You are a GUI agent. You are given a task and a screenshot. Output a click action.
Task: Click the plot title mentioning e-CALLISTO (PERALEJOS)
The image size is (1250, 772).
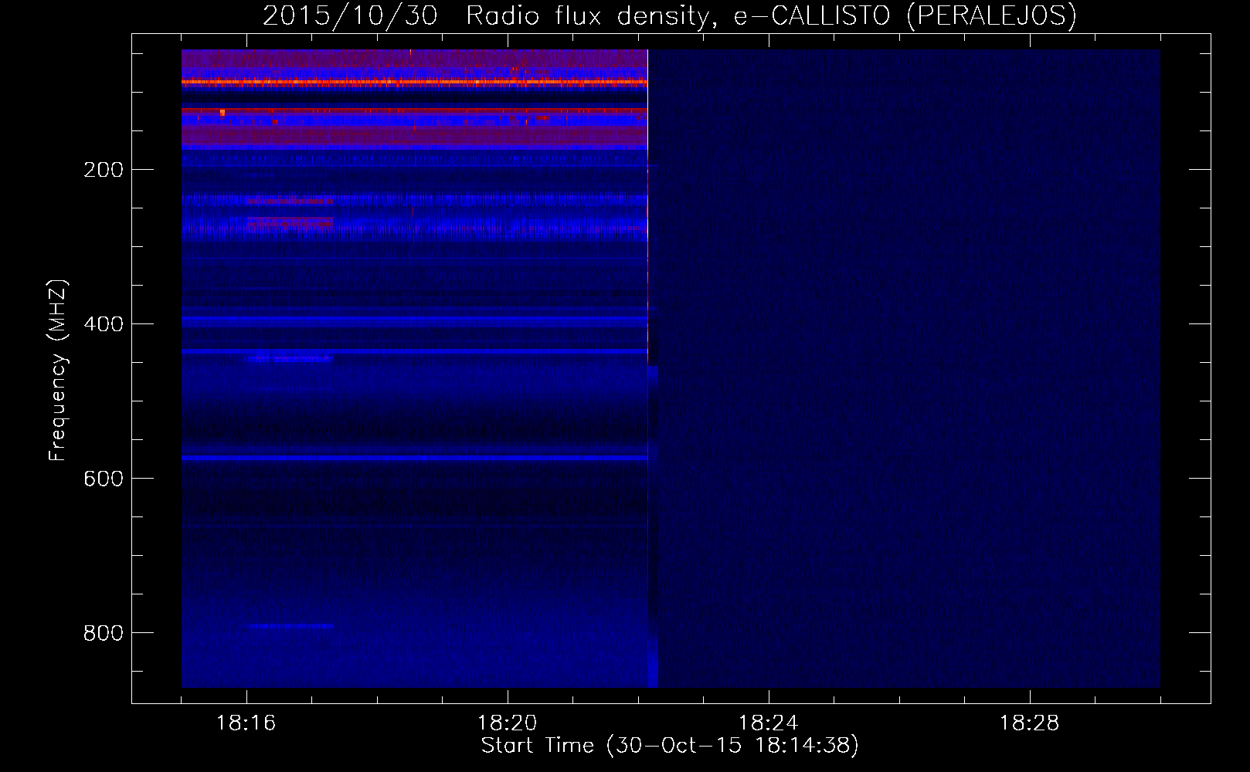[670, 15]
